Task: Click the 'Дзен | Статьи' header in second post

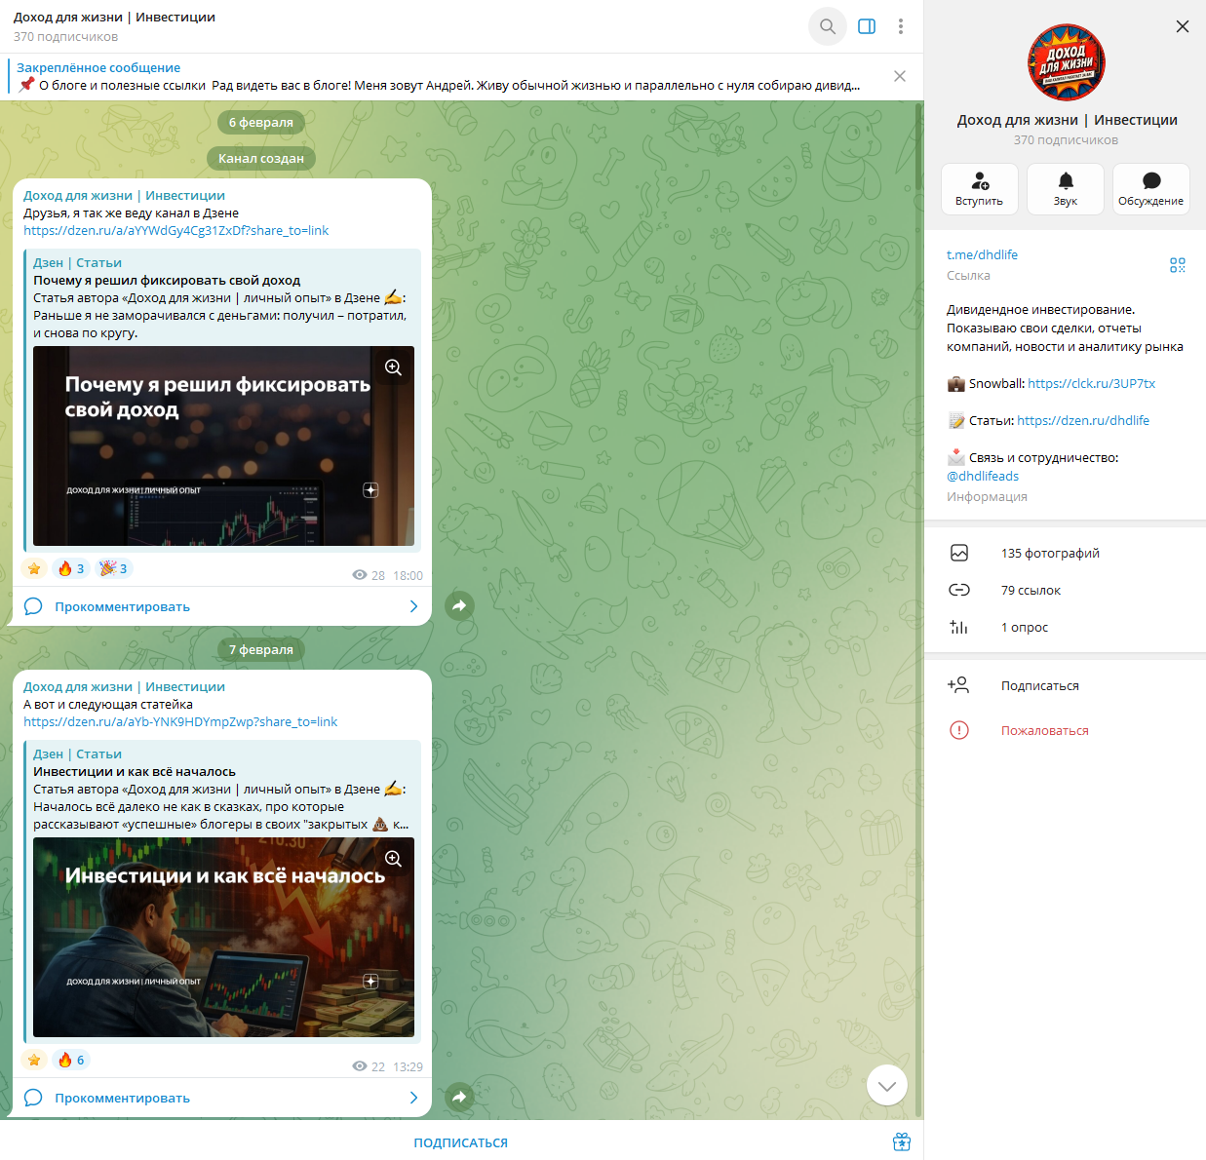Action: (x=78, y=754)
